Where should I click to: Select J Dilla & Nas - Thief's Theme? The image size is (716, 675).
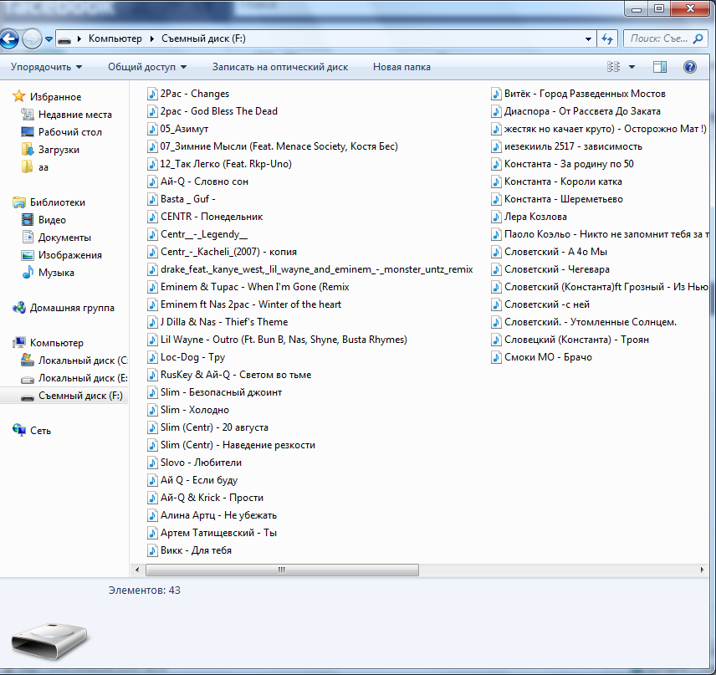224,322
